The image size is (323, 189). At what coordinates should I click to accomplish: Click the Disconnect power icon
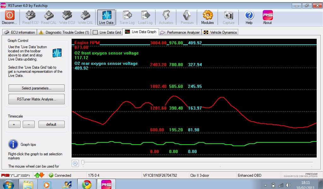(x=9, y=15)
